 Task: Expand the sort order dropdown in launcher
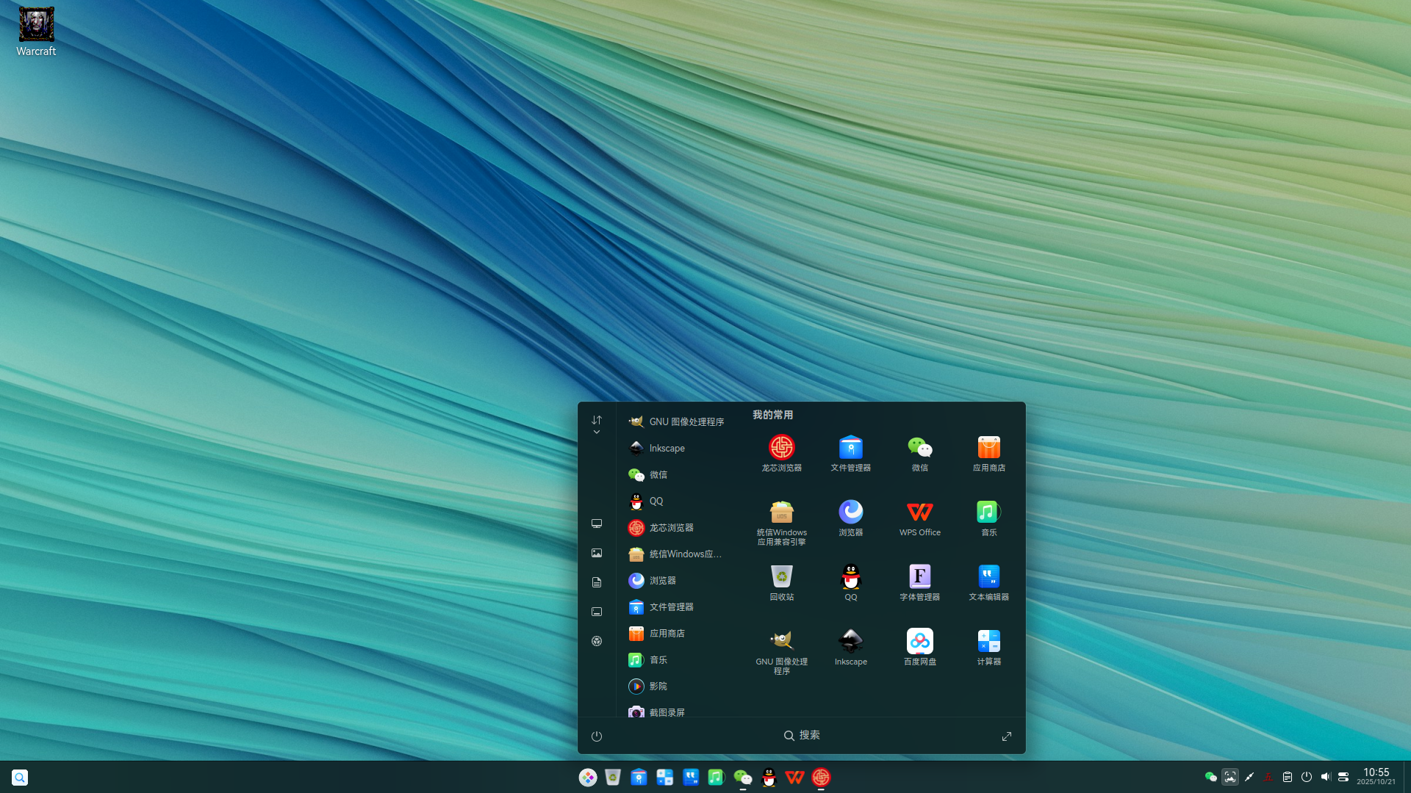point(597,424)
